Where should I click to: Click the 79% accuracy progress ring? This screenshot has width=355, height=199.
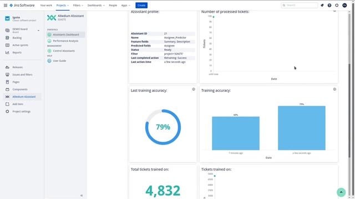(163, 127)
